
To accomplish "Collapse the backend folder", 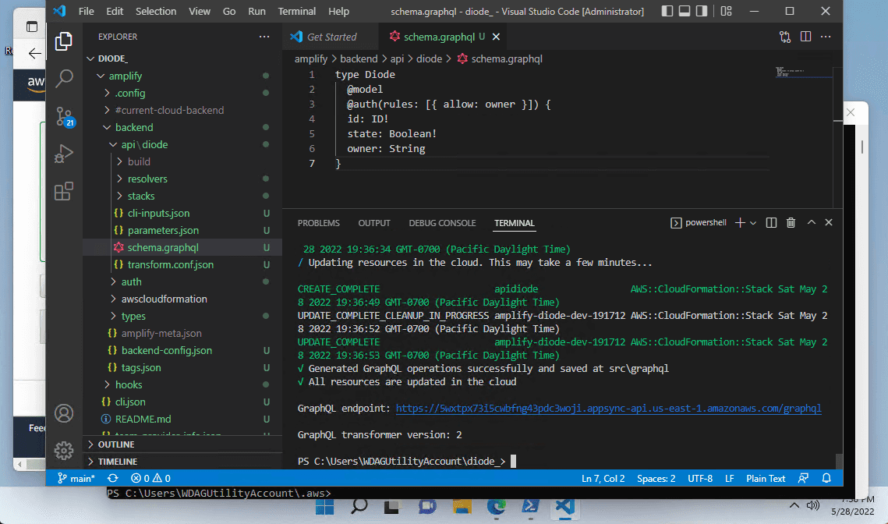I will point(182,127).
